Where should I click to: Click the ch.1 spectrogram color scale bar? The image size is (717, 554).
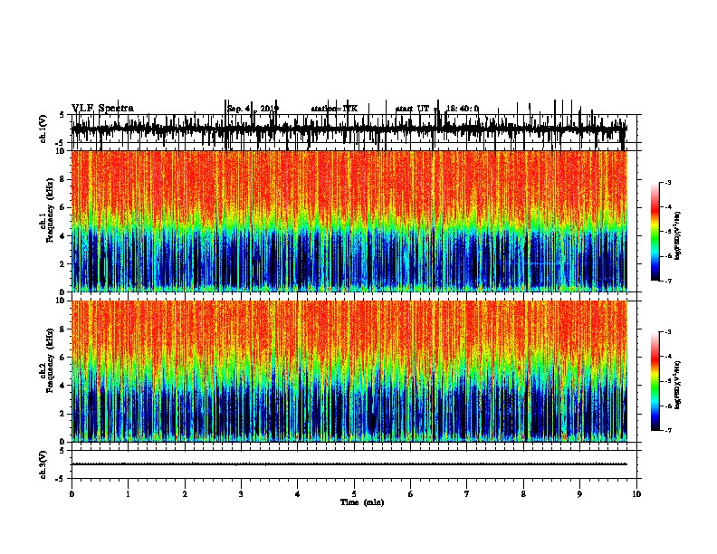coord(655,232)
